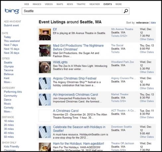Focus the Seattle search input field
The image size is (162, 152).
[x=72, y=11]
